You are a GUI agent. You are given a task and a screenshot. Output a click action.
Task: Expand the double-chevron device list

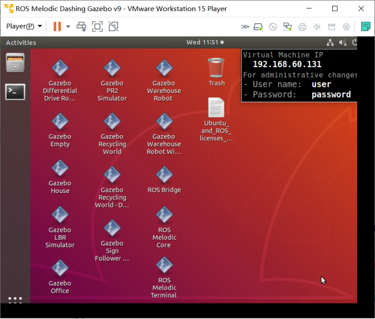click(245, 27)
